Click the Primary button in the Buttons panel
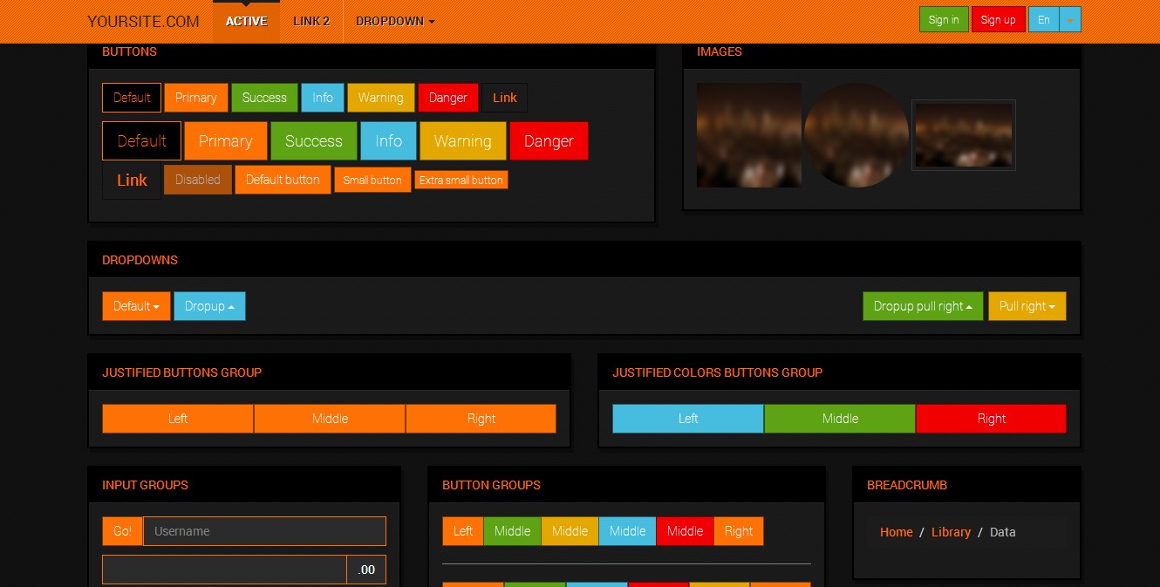 click(x=195, y=98)
